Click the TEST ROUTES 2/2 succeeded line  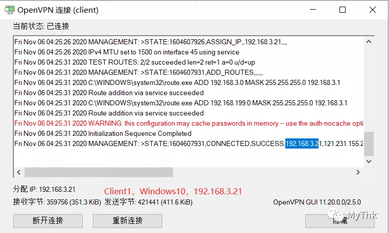coord(135,63)
